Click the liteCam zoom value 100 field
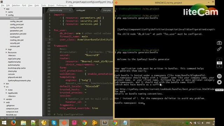 [219, 63]
